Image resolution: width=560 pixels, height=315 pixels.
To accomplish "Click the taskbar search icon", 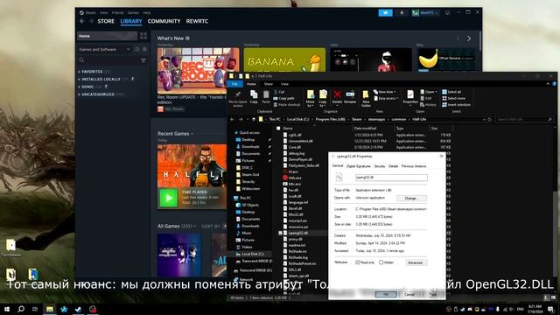I will click(21, 309).
